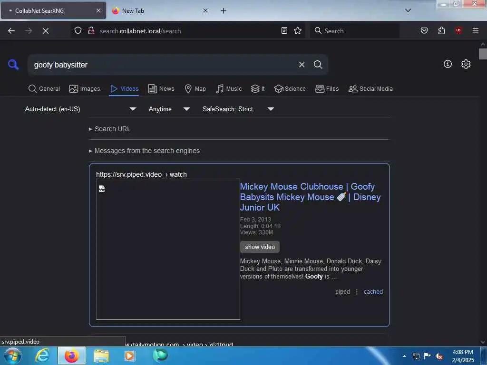Toggle Reader View in address bar
The width and height of the screenshot is (487, 365).
(x=284, y=30)
